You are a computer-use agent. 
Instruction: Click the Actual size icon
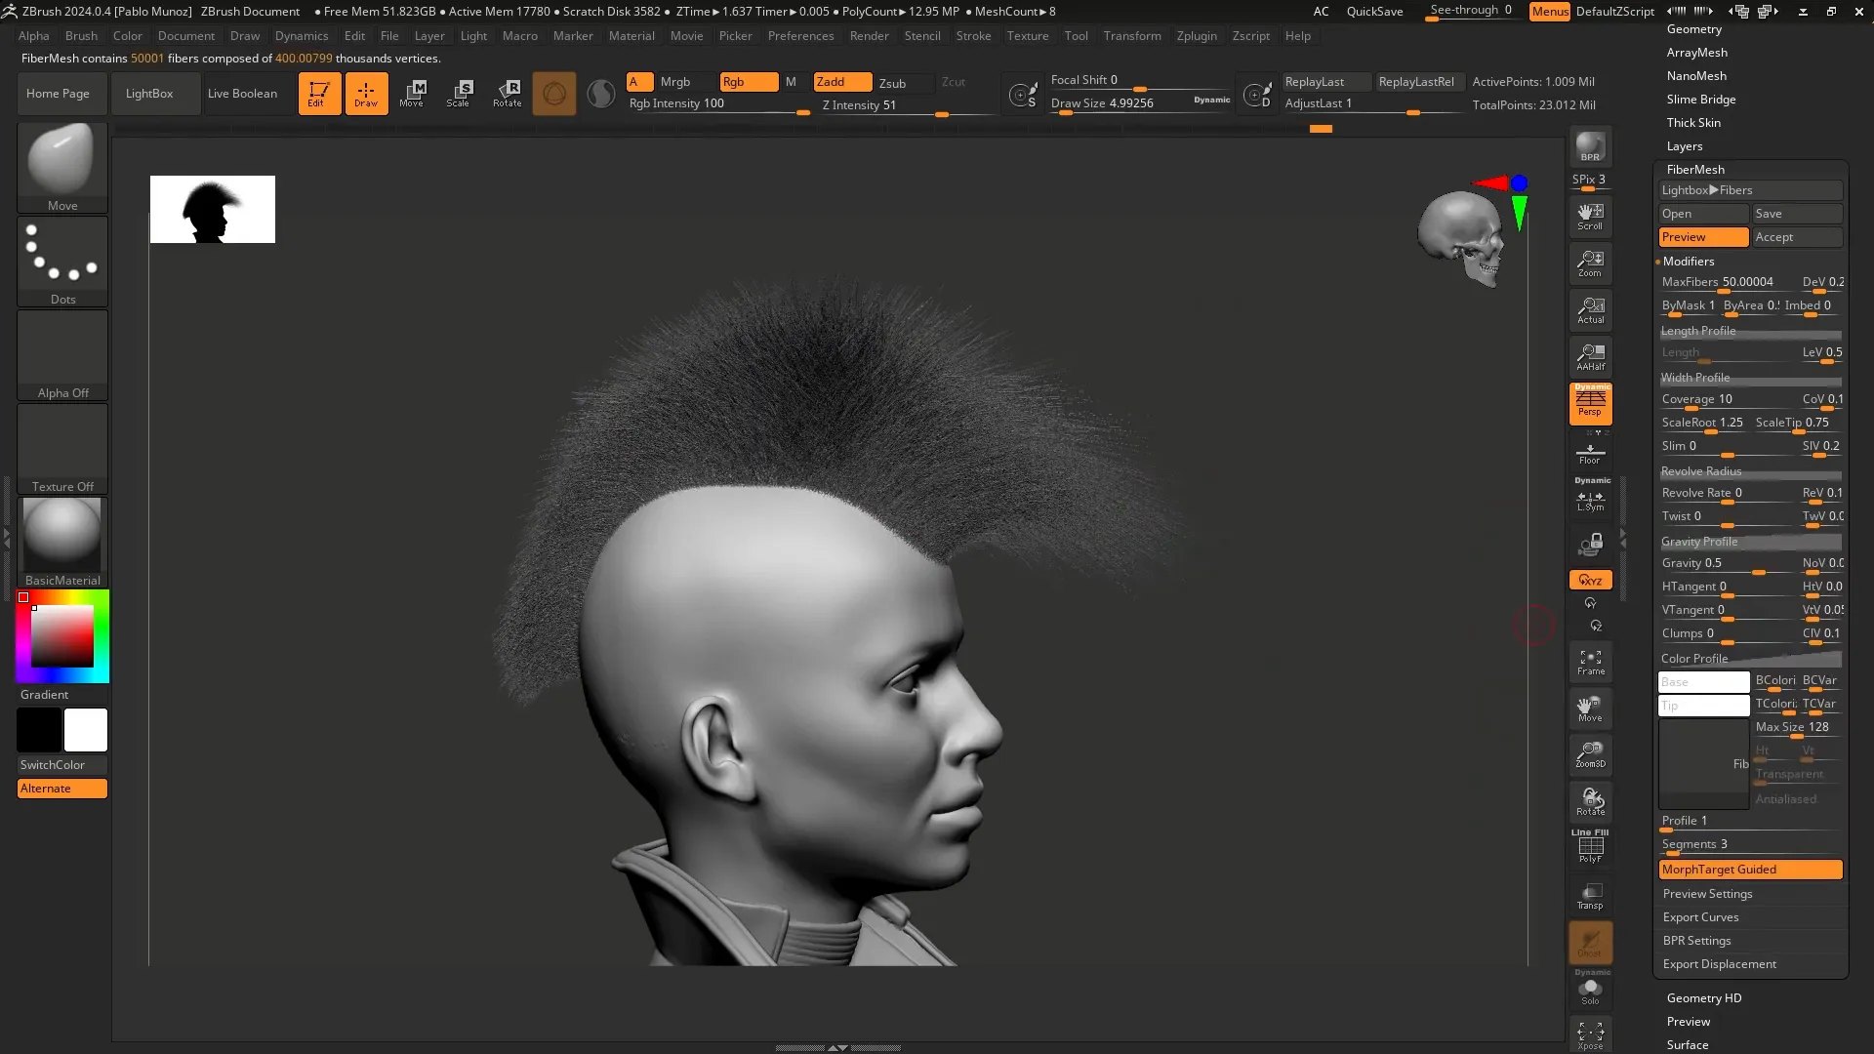[x=1590, y=310]
